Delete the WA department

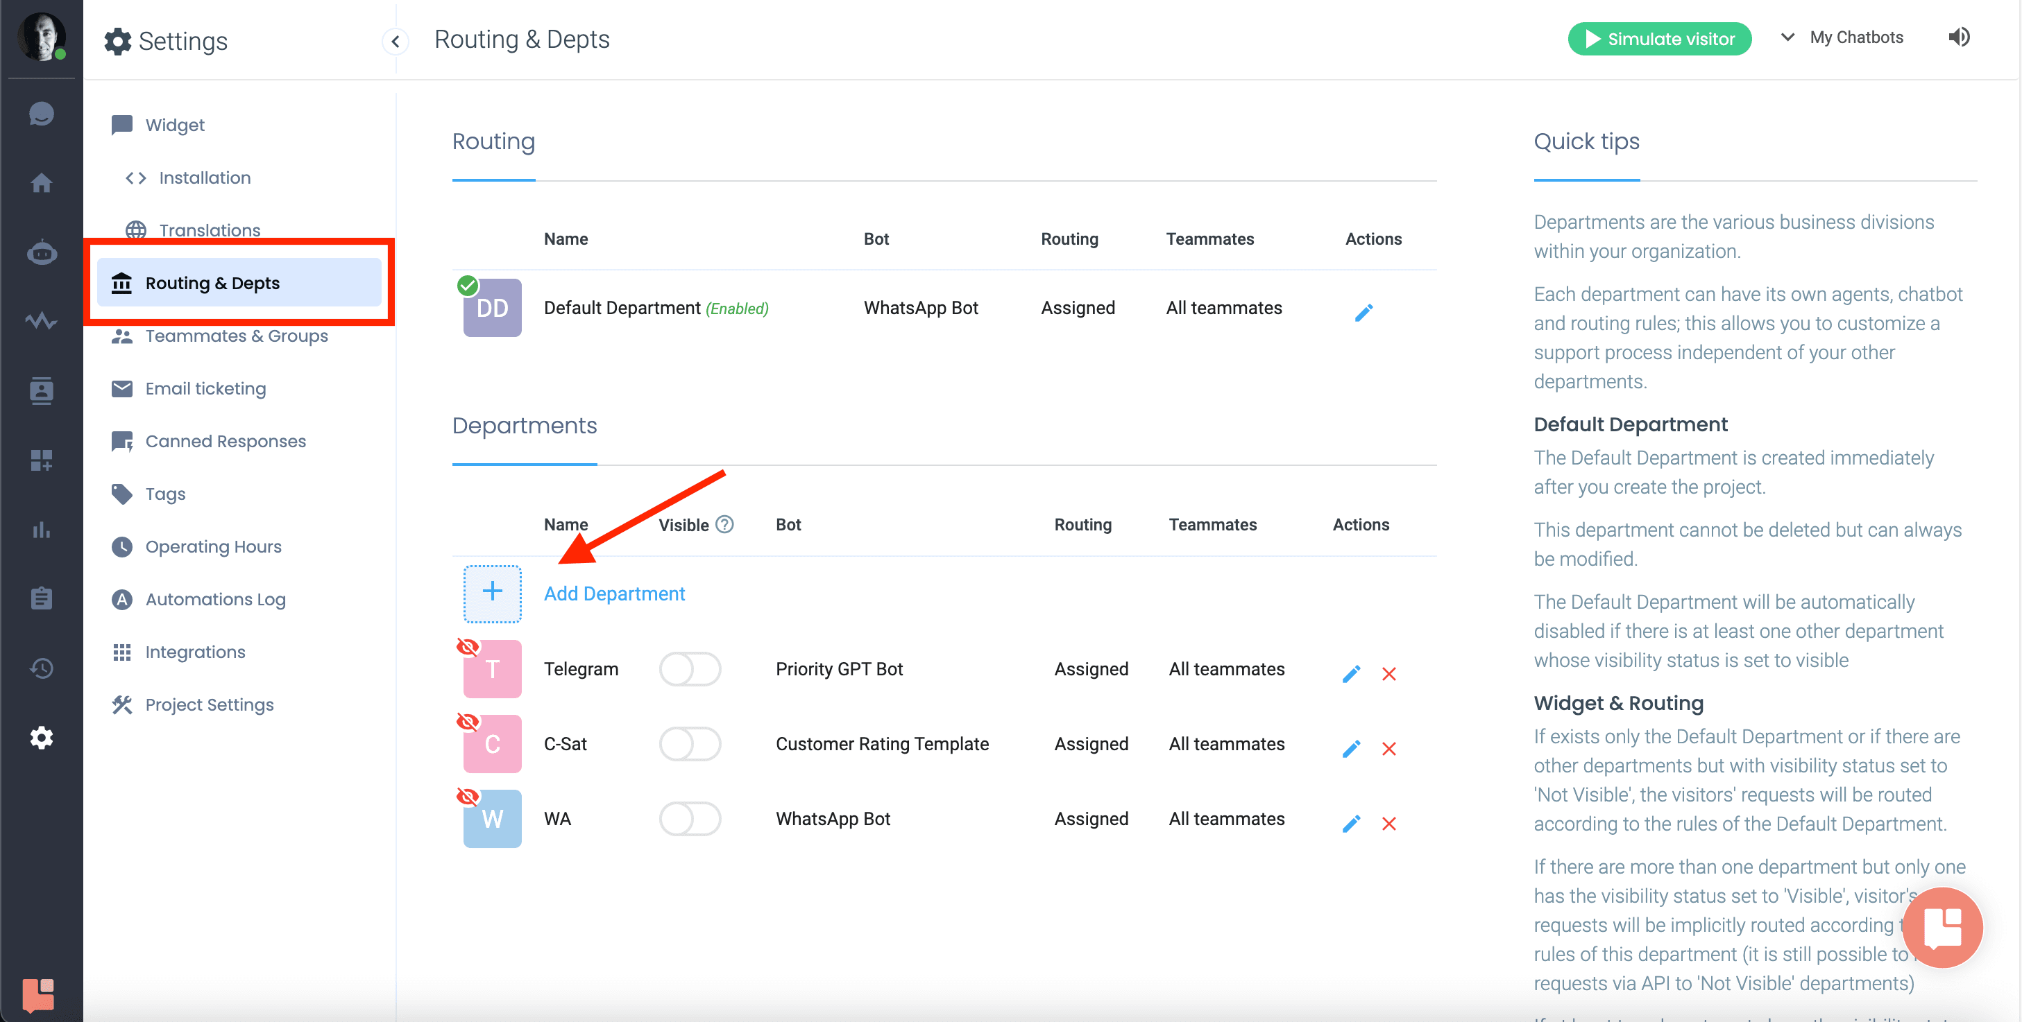point(1388,823)
